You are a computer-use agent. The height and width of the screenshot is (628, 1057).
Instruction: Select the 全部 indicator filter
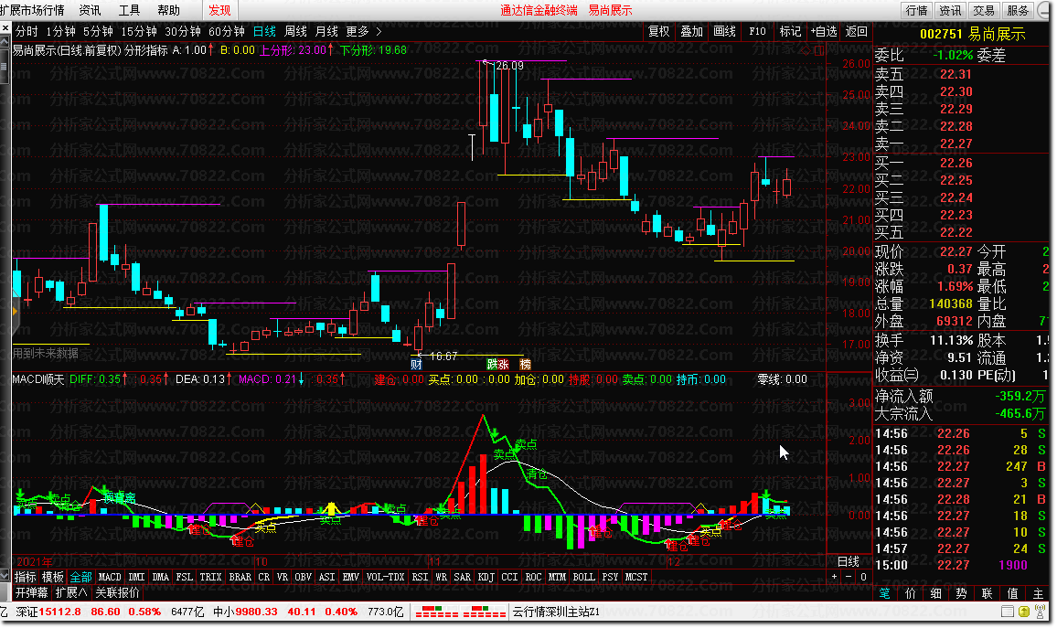click(80, 578)
